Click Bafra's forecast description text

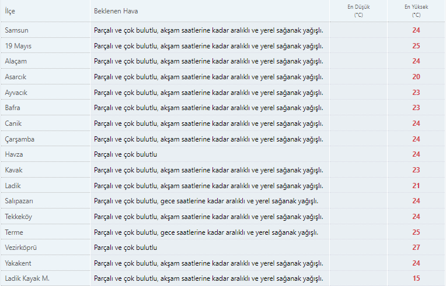(209, 108)
